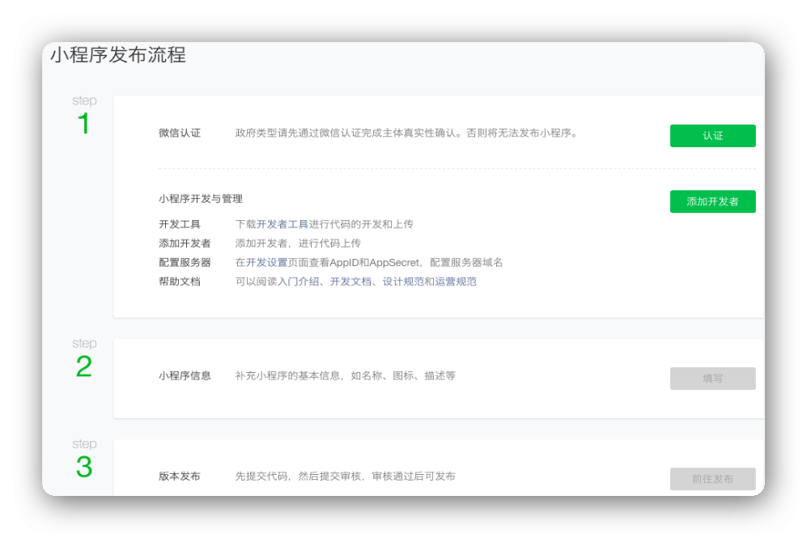Click the 帮助文档 row label

click(x=180, y=282)
